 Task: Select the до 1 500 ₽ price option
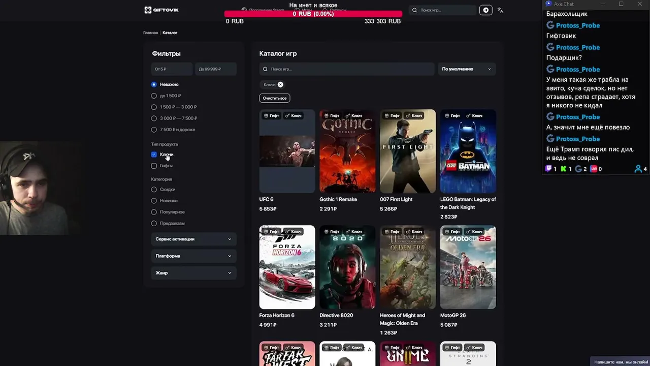coord(154,96)
